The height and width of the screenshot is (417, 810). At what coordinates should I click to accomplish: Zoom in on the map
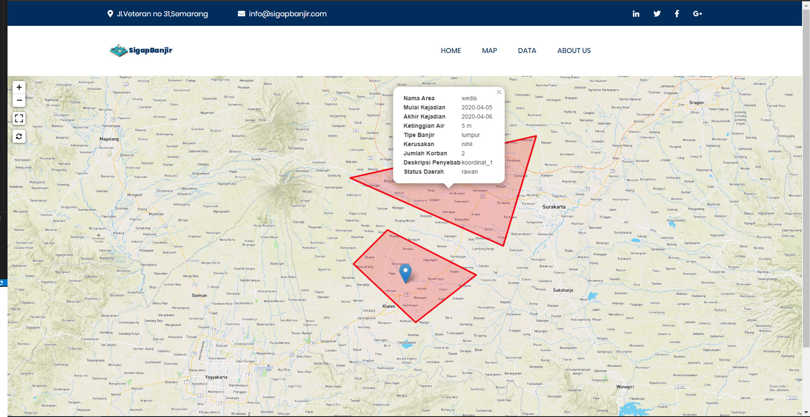19,87
